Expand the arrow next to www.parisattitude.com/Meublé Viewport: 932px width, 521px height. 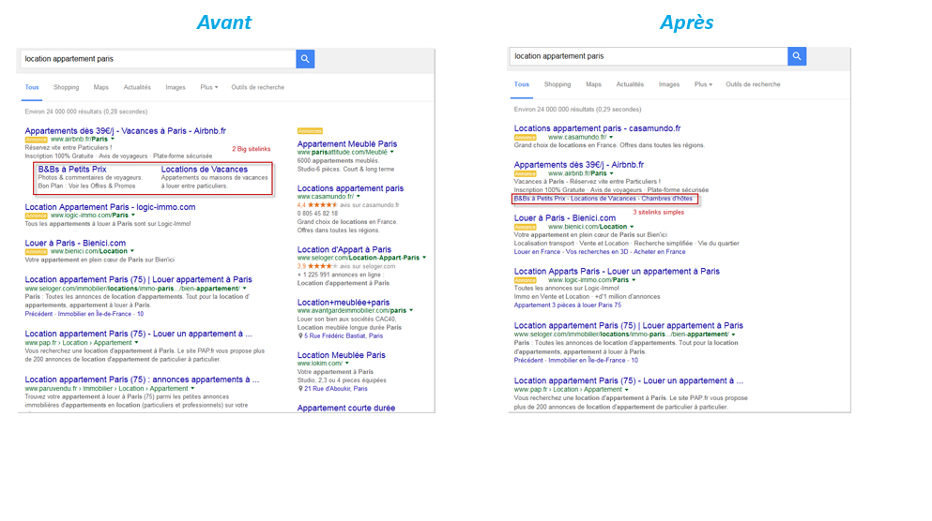(391, 152)
